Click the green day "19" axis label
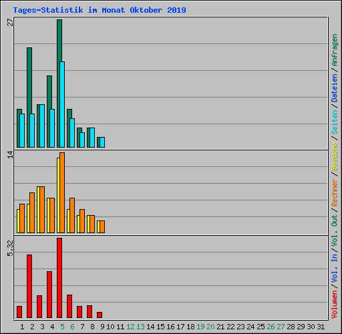Viewport: 342px width, 334px height. 200,327
